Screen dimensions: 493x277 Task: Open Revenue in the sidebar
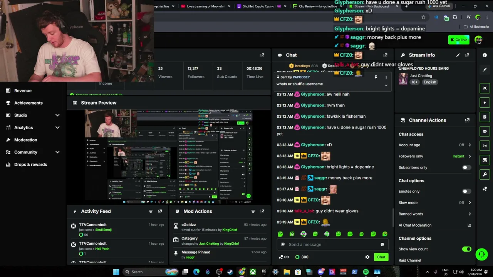[x=23, y=90]
